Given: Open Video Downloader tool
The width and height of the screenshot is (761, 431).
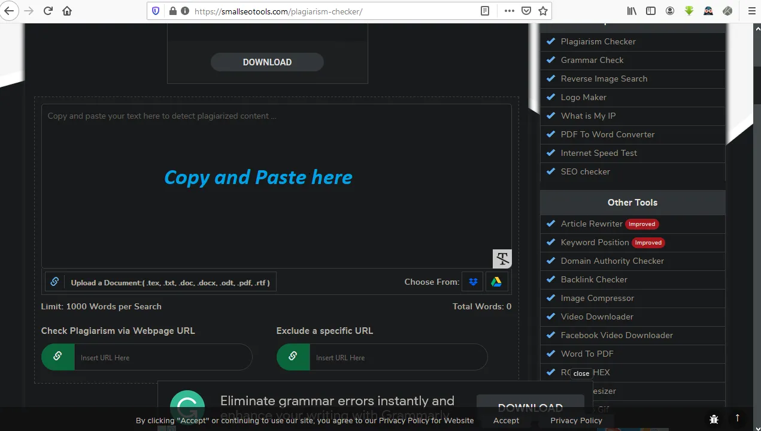Looking at the screenshot, I should [x=597, y=317].
